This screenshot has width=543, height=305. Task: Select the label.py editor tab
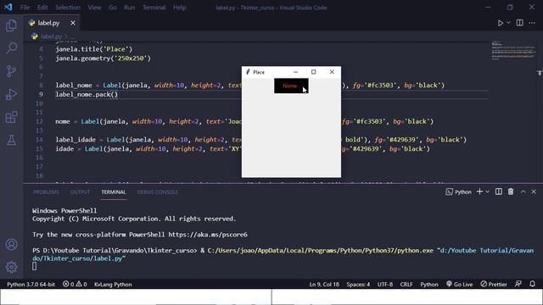52,23
